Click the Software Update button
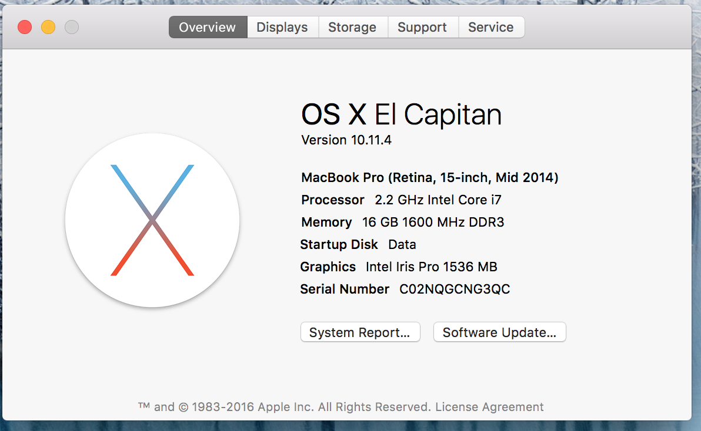This screenshot has width=701, height=431. coord(499,332)
